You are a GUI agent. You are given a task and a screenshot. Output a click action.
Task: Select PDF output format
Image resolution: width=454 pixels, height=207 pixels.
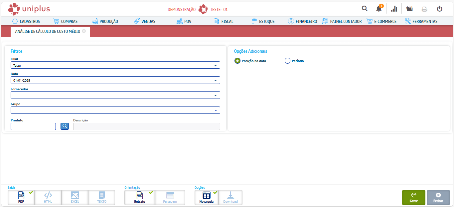click(x=21, y=197)
